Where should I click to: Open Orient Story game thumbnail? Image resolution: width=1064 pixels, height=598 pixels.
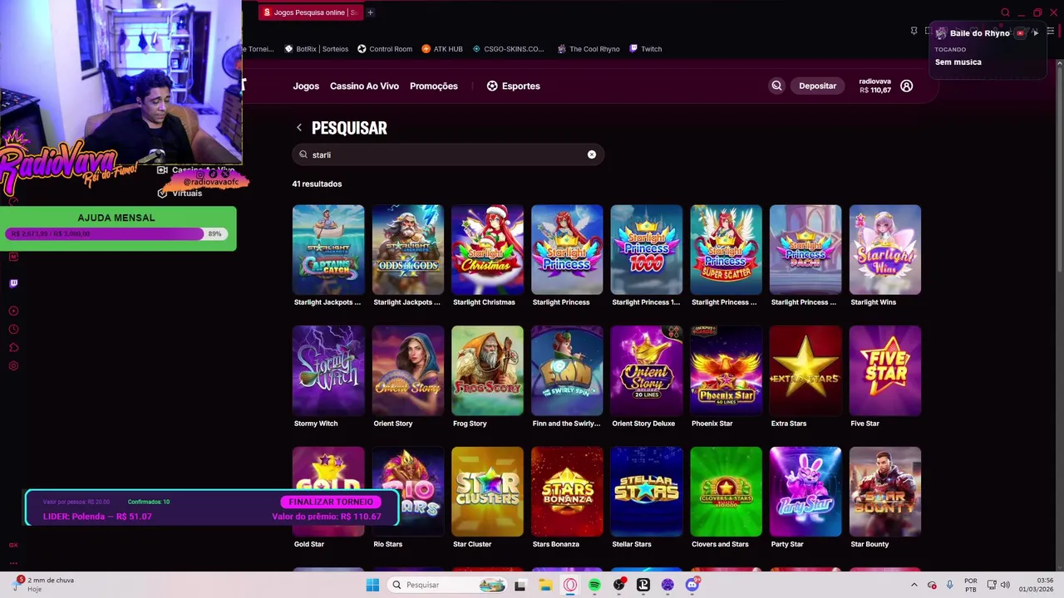(408, 370)
